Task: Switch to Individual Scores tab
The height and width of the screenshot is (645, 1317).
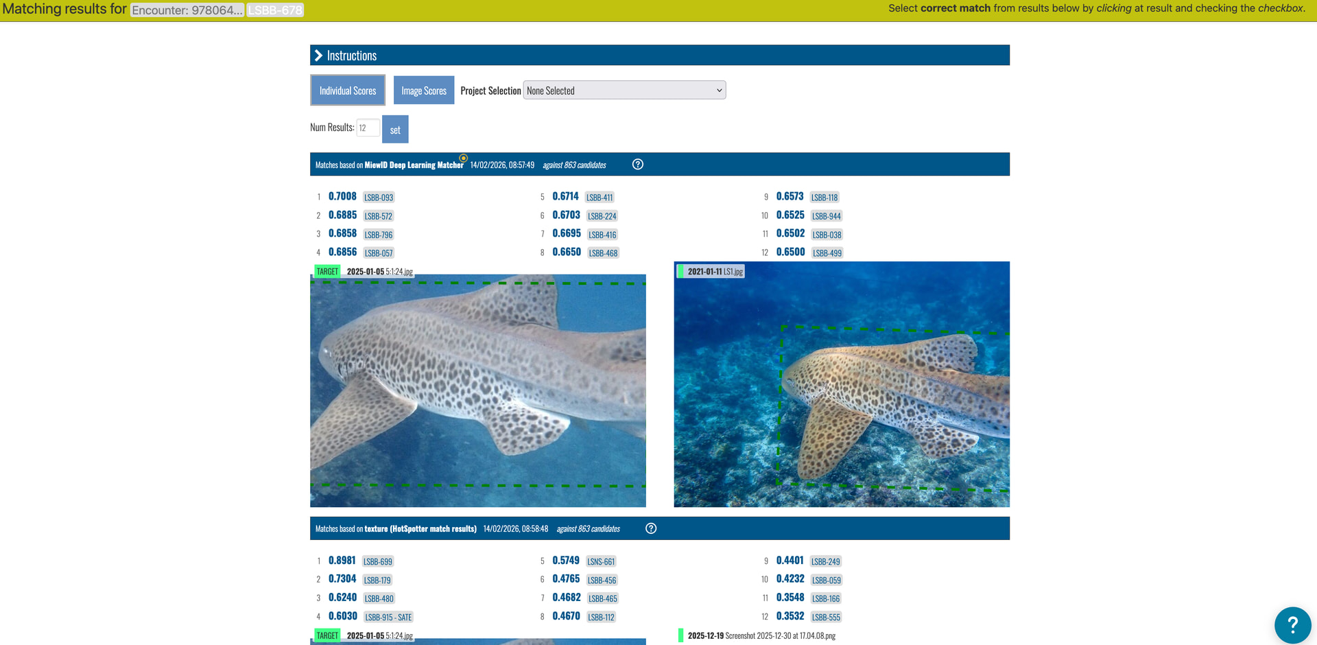Action: 348,91
